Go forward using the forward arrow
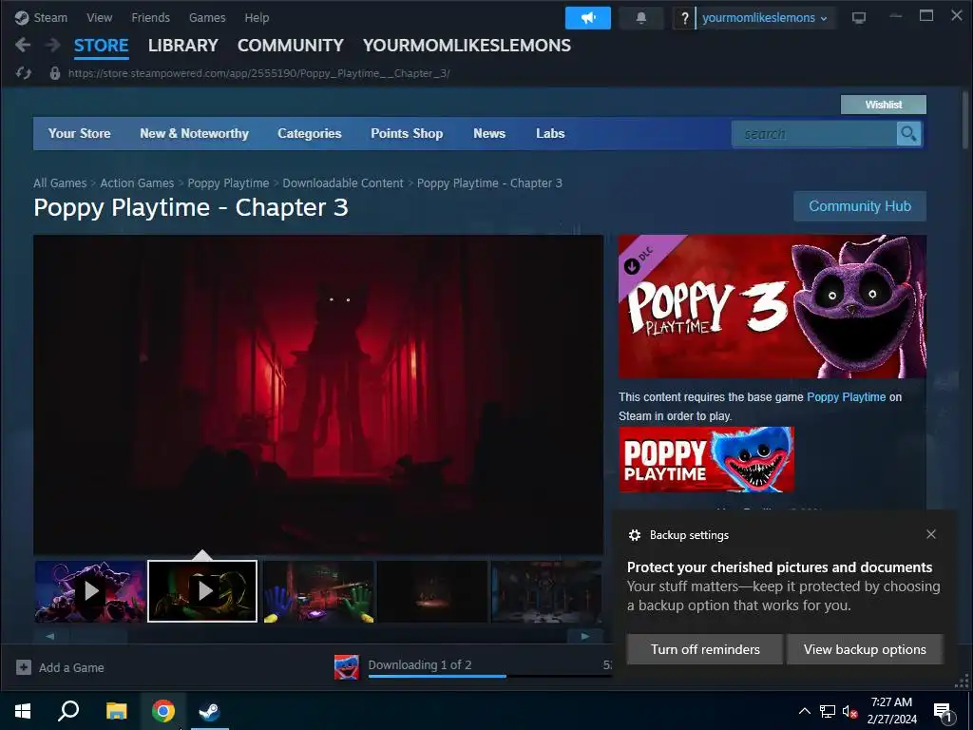Image resolution: width=973 pixels, height=730 pixels. 53,45
